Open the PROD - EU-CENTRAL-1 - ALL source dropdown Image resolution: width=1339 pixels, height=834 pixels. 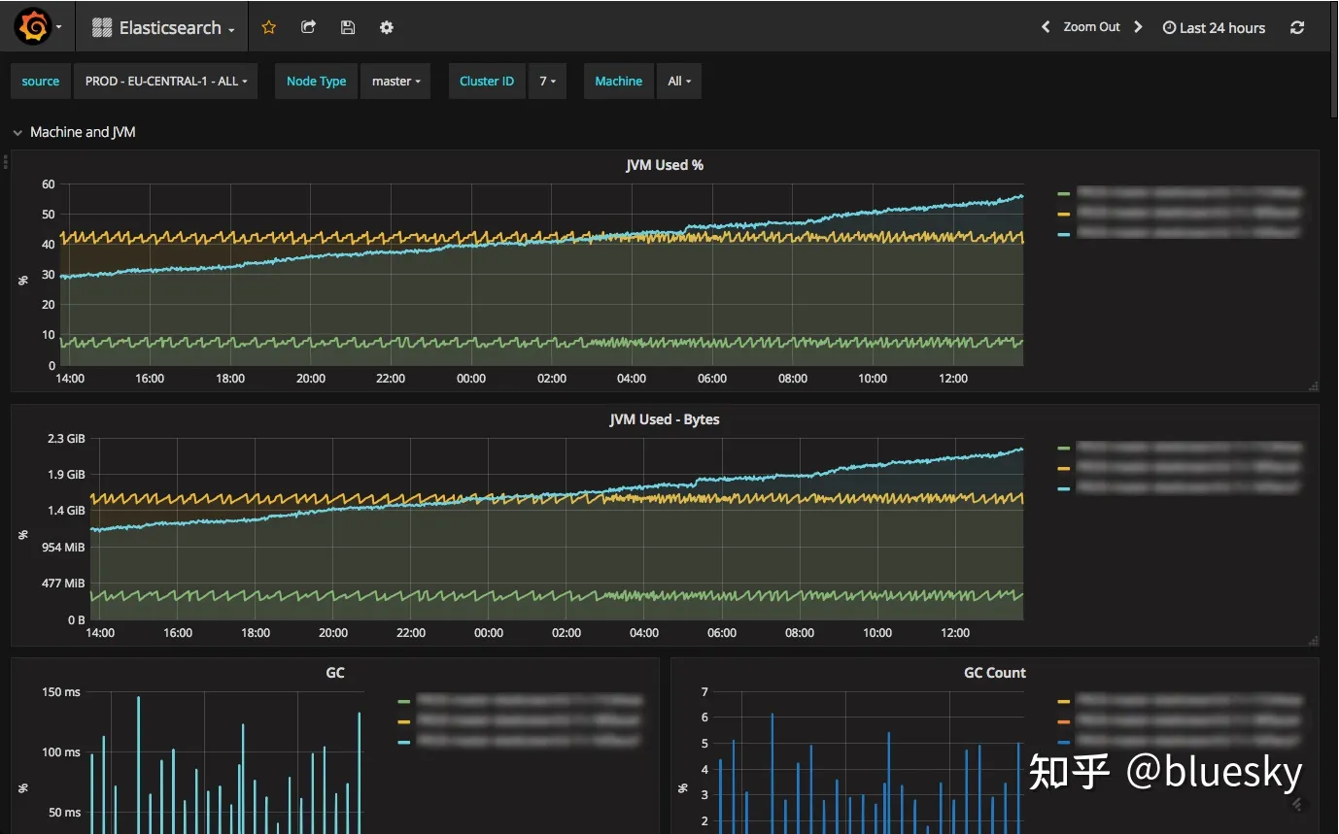tap(166, 82)
